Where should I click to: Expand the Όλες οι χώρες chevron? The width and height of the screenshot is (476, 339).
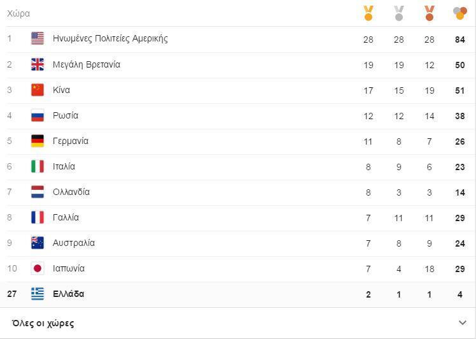click(x=462, y=323)
